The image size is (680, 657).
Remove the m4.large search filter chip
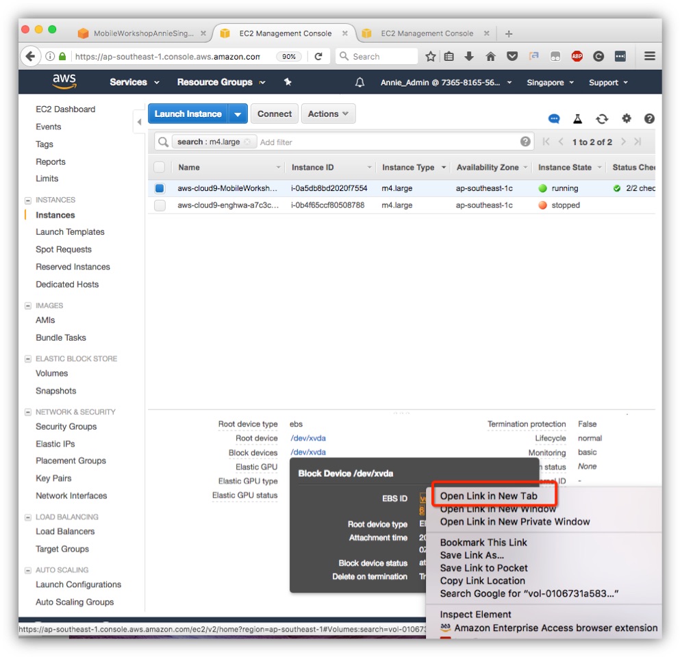pos(247,142)
